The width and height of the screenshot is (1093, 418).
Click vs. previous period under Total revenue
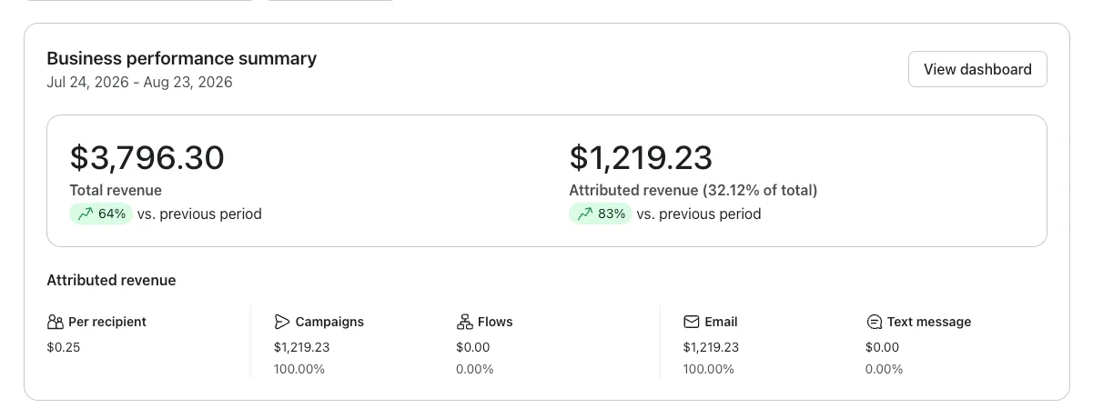(x=199, y=214)
